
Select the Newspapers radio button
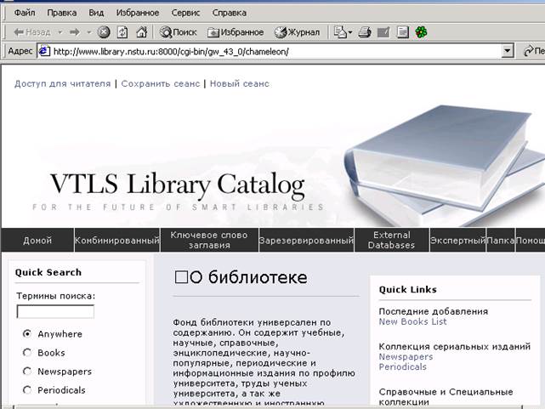tap(27, 372)
